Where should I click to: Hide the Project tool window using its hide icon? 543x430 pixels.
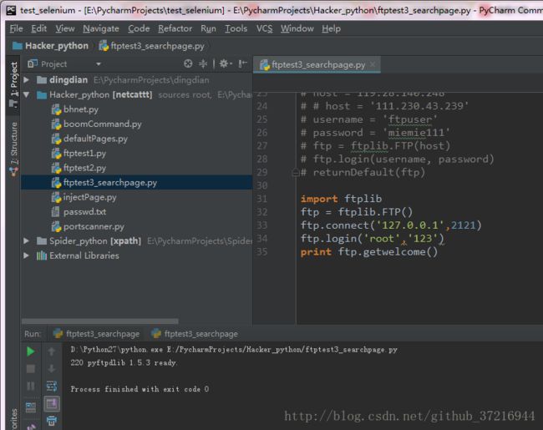coord(242,63)
